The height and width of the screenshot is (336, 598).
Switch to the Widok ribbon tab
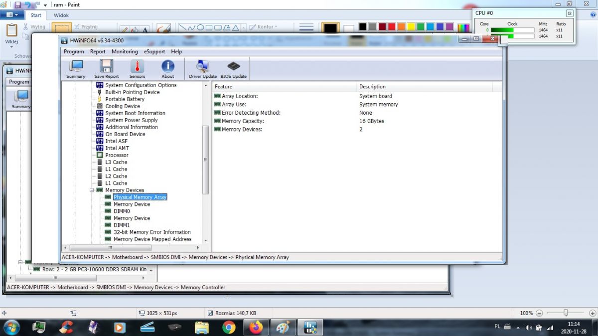(61, 15)
